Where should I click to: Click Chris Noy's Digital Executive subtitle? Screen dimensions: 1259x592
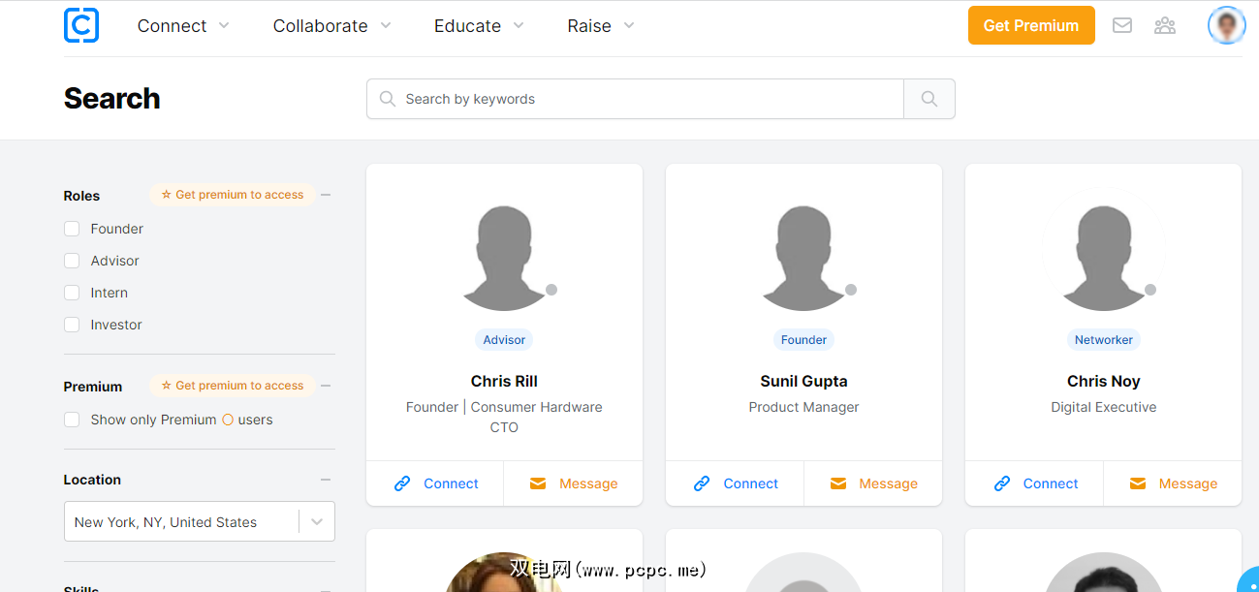[1103, 407]
